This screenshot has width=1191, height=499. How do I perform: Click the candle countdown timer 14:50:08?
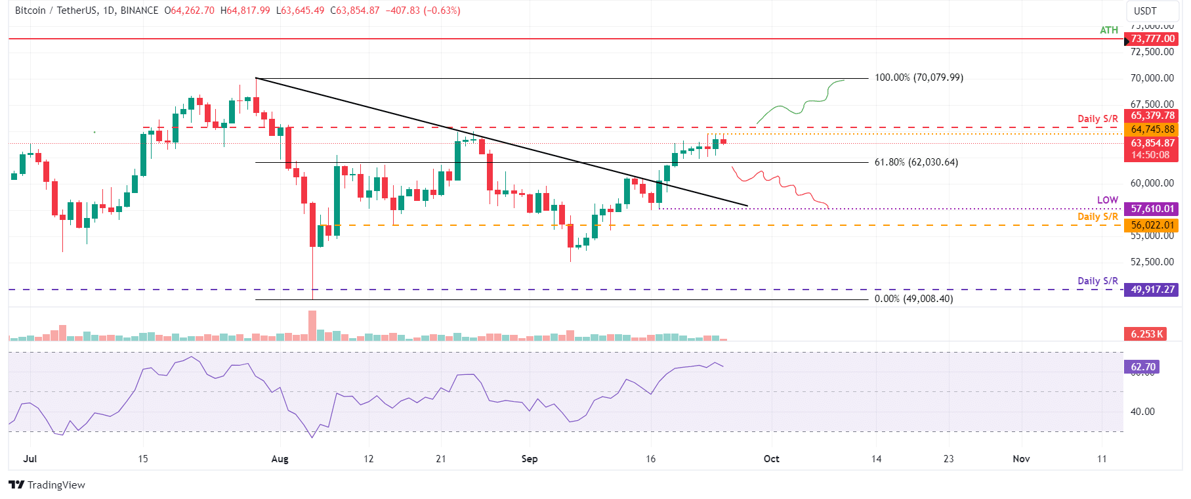tap(1152, 156)
